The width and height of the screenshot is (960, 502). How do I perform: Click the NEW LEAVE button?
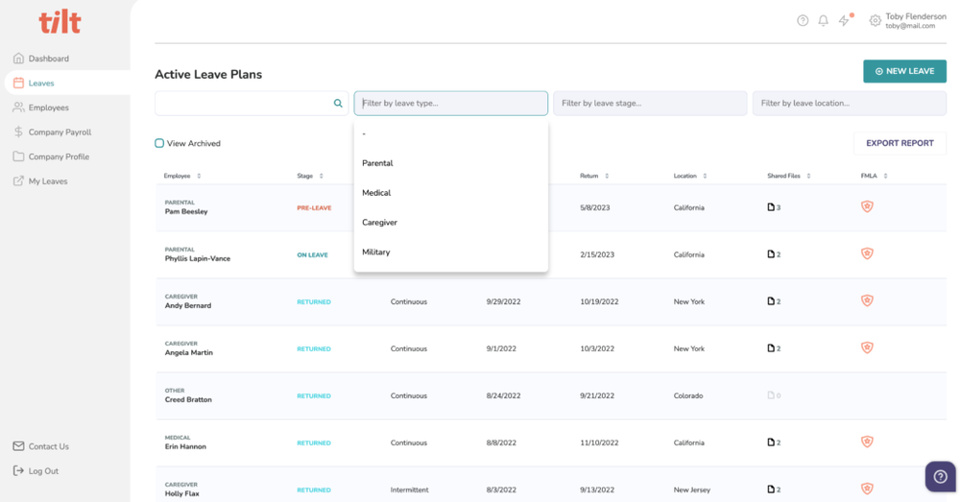pyautogui.click(x=905, y=72)
